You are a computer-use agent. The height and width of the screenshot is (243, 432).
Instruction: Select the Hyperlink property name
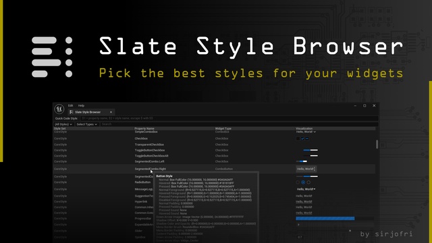[141, 202]
